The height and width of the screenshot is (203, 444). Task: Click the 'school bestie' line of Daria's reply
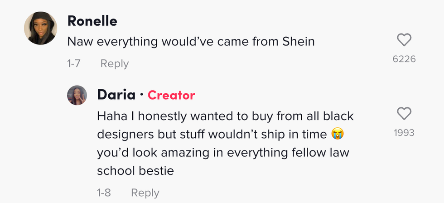pyautogui.click(x=135, y=171)
